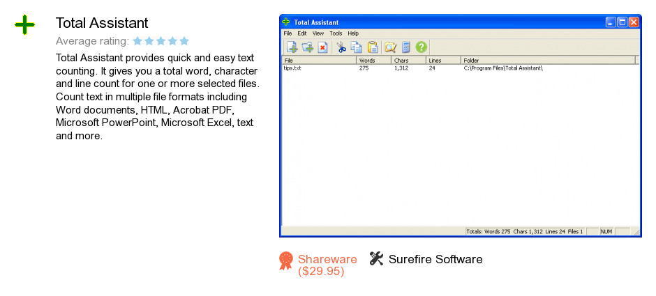Open the View menu
The height and width of the screenshot is (296, 656).
point(318,33)
